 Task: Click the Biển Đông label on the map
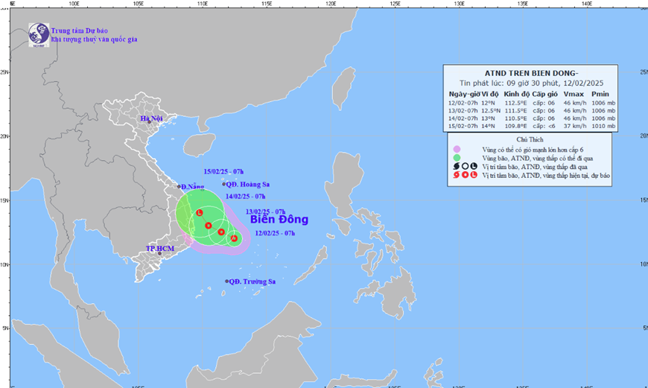click(279, 219)
